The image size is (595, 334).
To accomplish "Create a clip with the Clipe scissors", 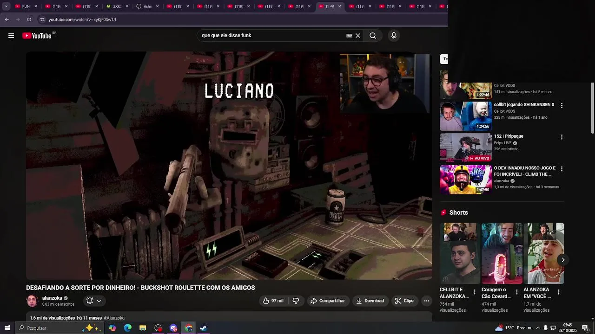I will click(x=404, y=301).
